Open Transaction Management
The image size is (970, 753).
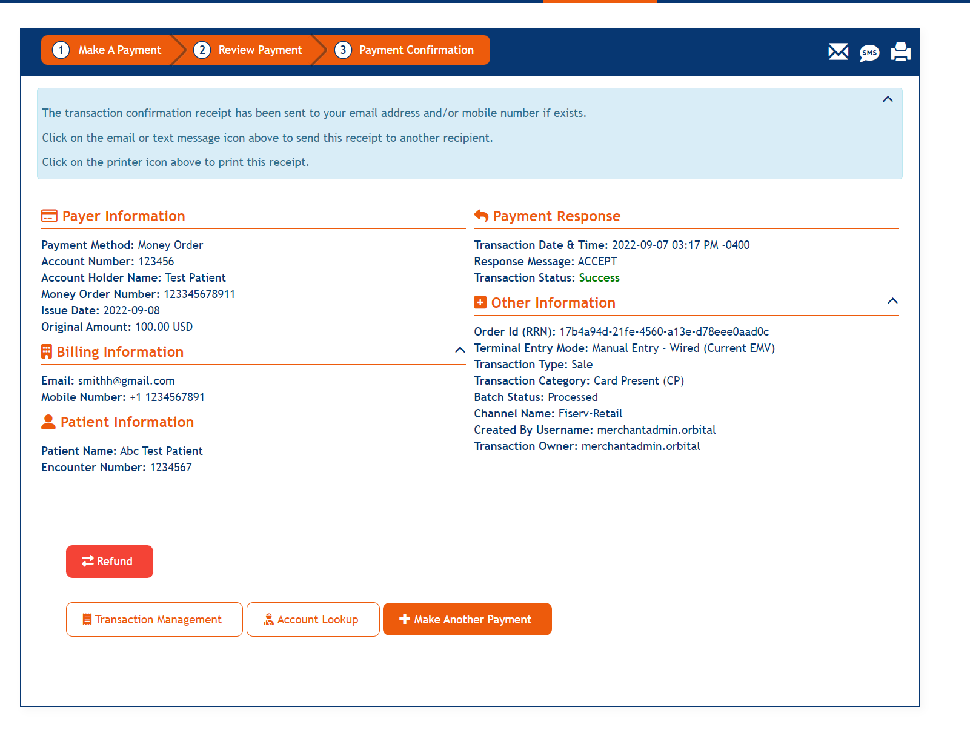tap(154, 619)
